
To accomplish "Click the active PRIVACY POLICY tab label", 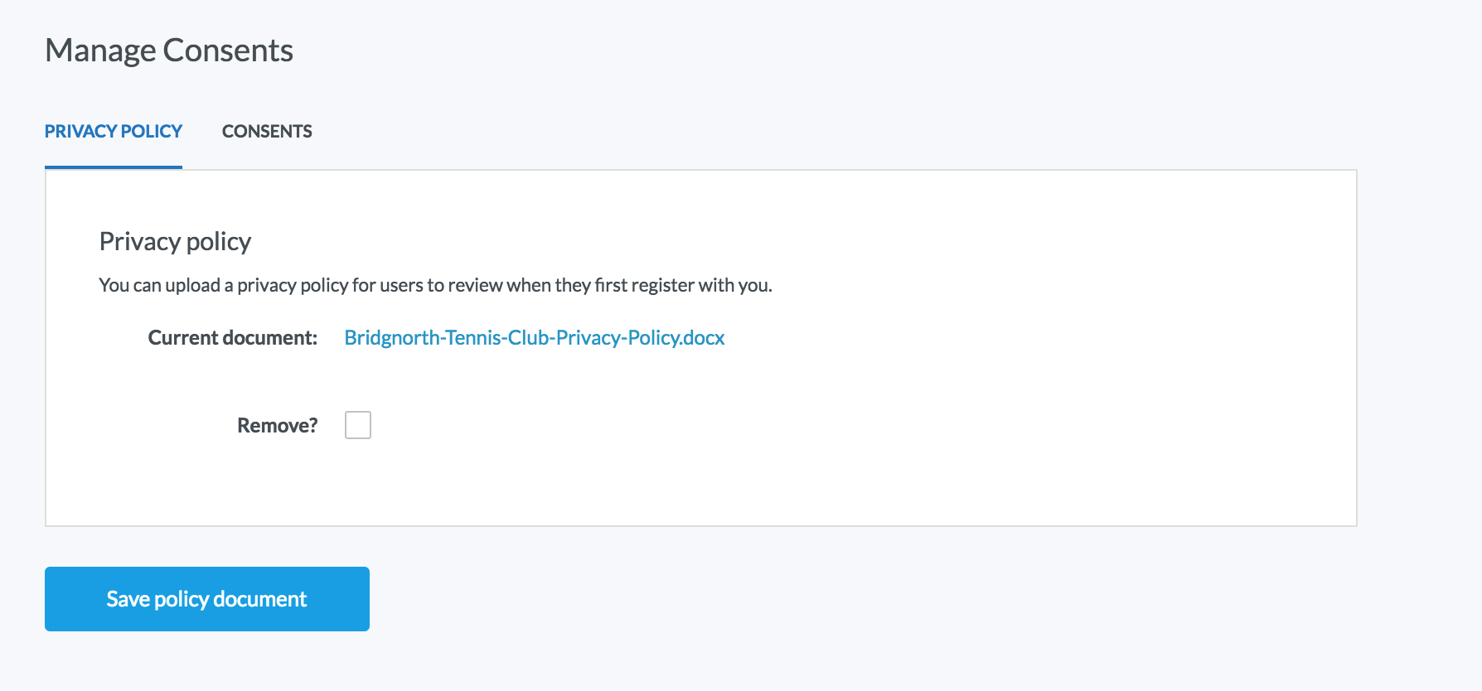I will [x=114, y=132].
